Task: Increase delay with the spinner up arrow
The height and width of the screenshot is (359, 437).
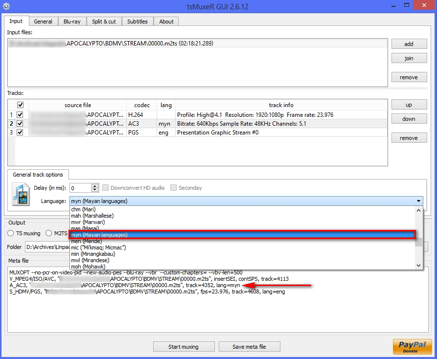Action: 95,186
